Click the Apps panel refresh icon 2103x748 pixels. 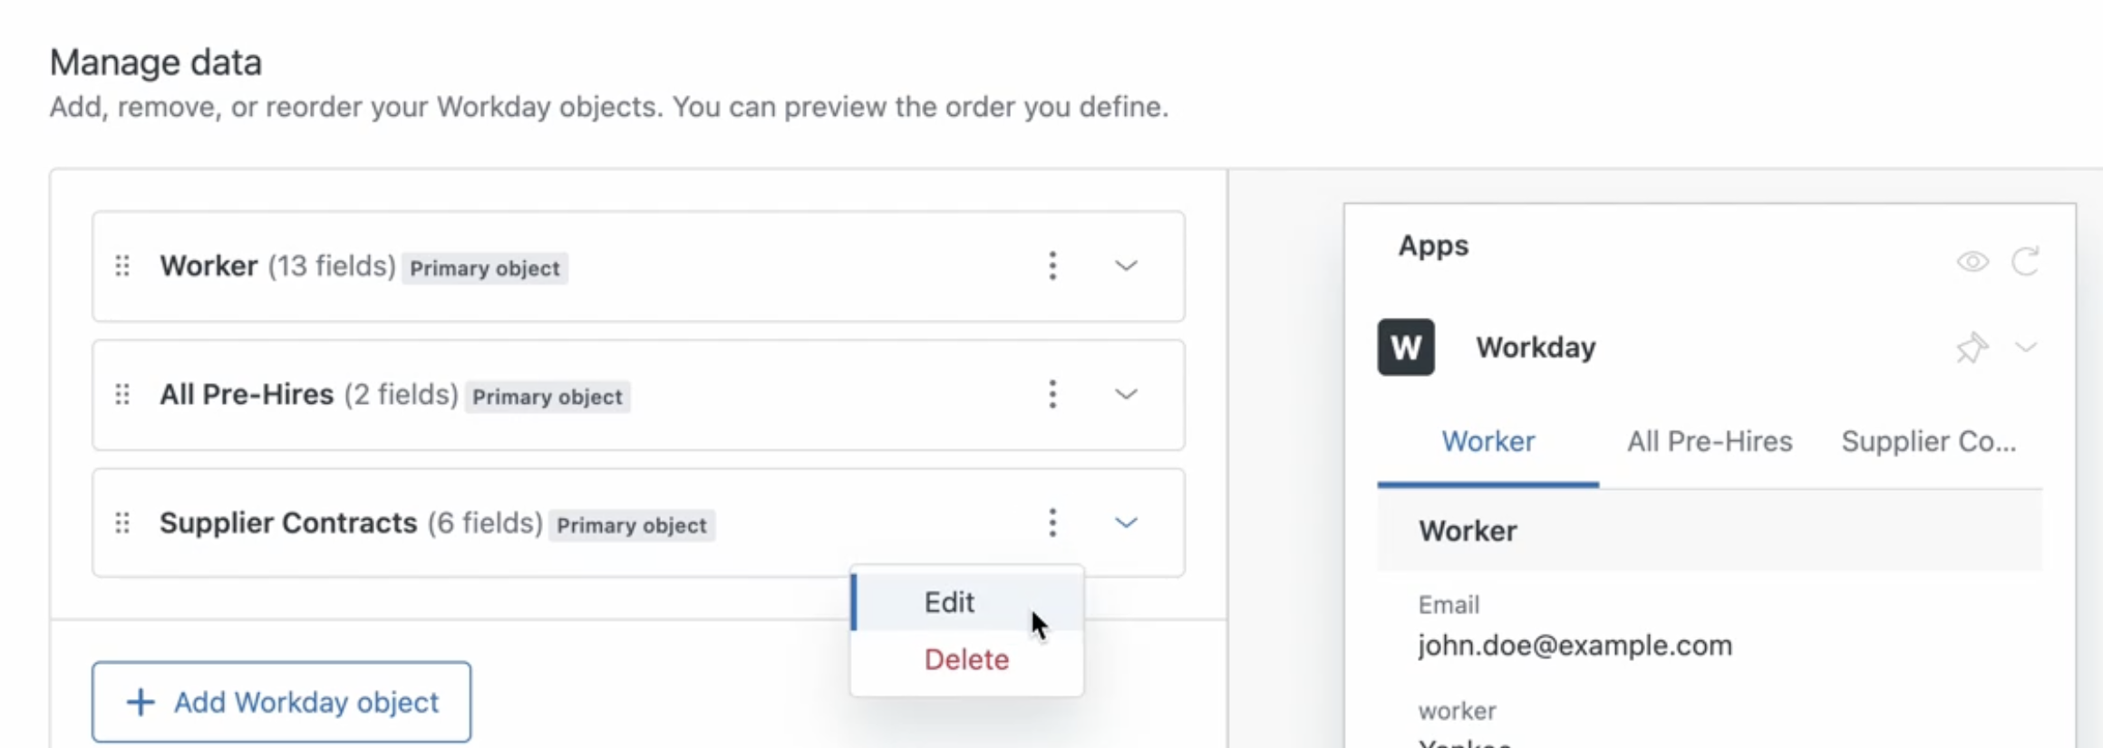pyautogui.click(x=2025, y=262)
